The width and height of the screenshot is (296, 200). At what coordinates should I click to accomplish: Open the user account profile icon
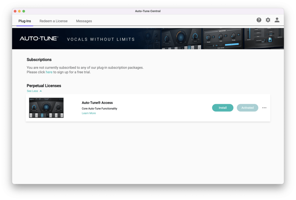click(x=277, y=20)
